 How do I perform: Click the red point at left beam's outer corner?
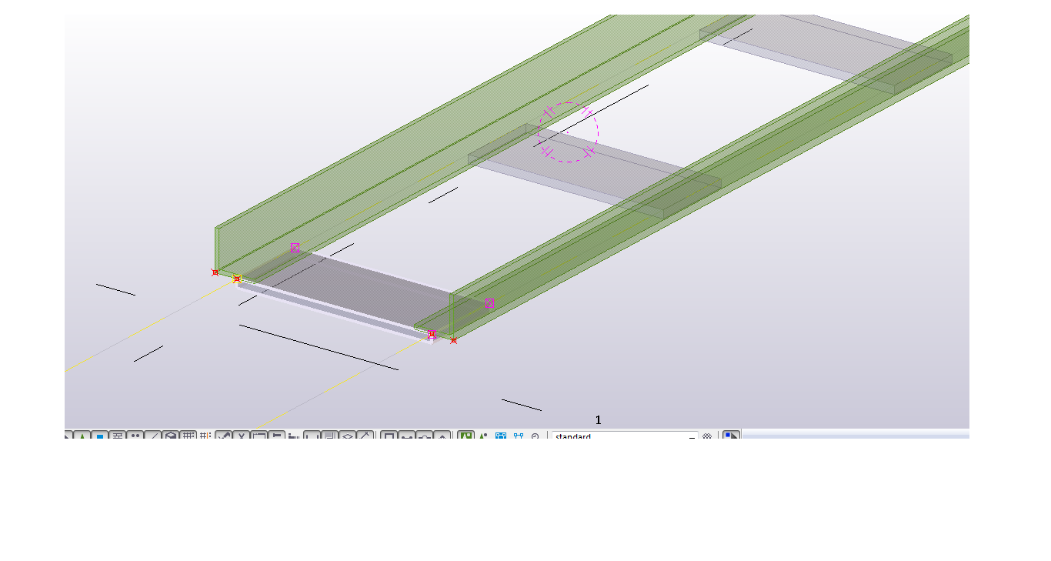tap(215, 272)
